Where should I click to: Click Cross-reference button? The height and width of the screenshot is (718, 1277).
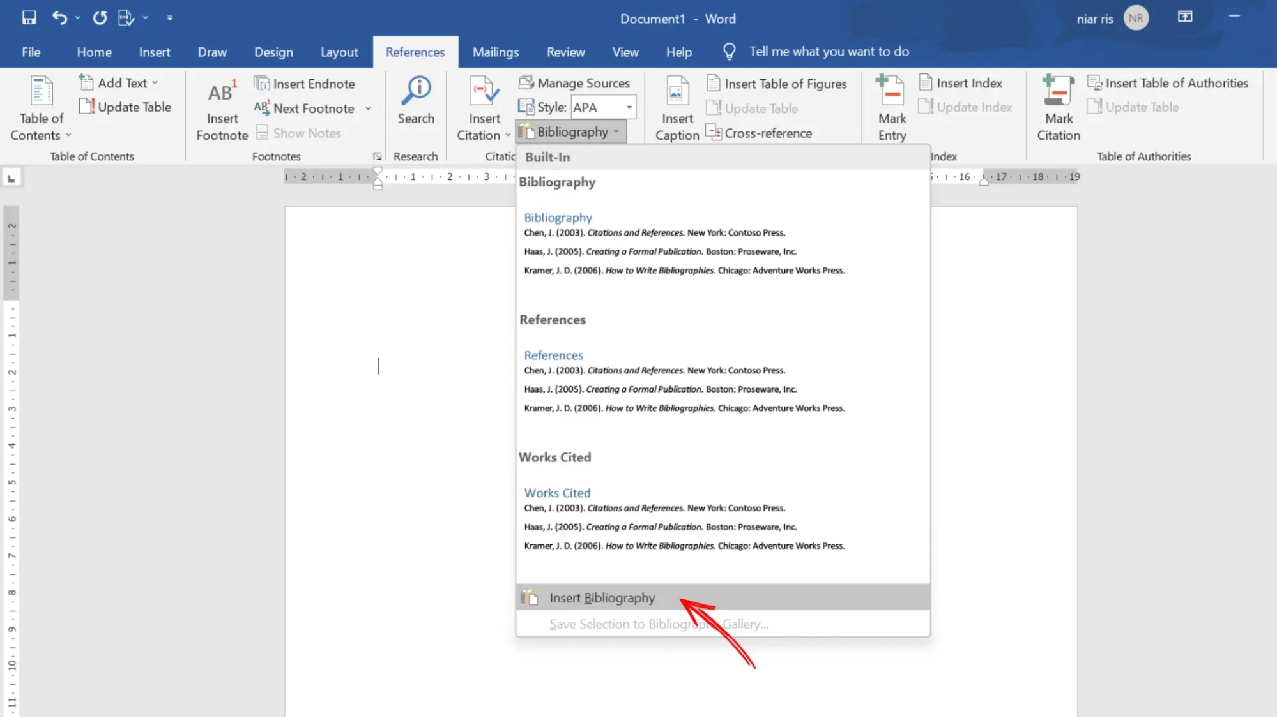(760, 133)
